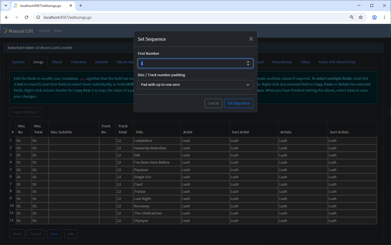Click the Disc No cell in Papasan row
This screenshot has height=245, width=391.
click(x=24, y=170)
